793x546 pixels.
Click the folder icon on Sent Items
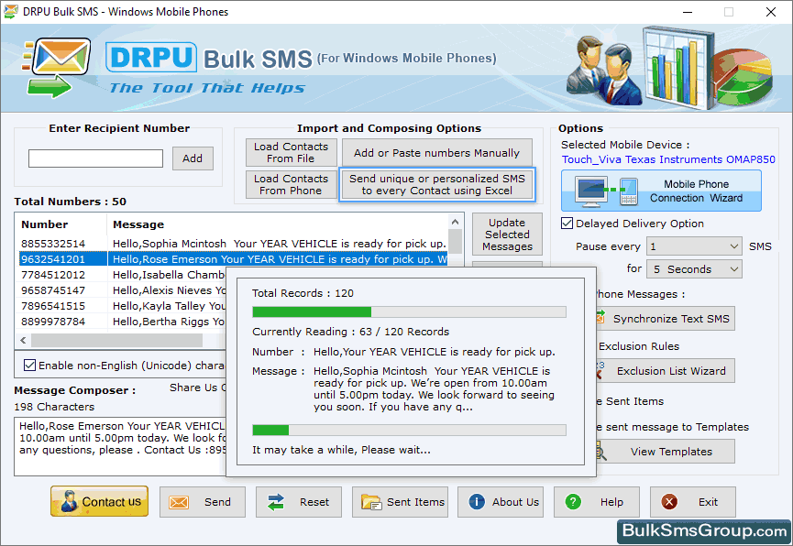pos(371,502)
